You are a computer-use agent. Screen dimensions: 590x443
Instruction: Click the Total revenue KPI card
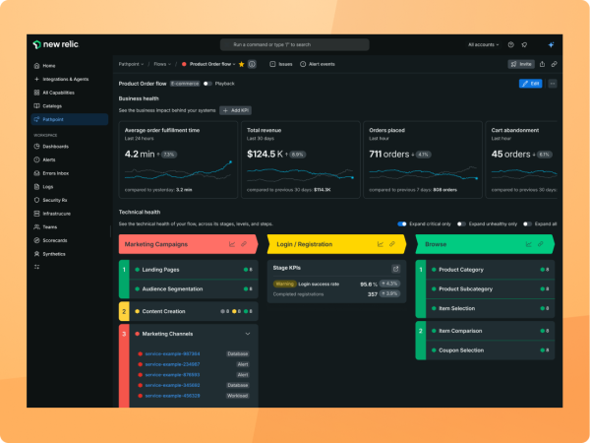point(301,159)
